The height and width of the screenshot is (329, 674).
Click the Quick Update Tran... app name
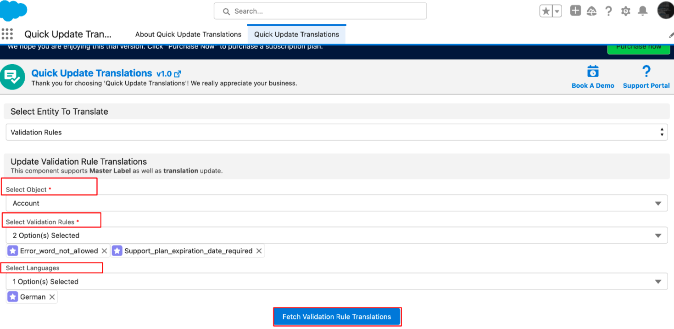point(68,34)
